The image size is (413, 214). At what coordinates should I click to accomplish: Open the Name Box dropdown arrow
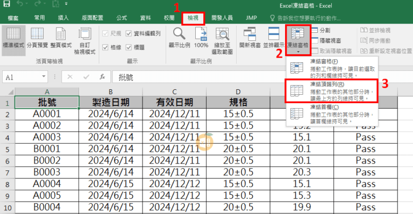click(x=44, y=76)
